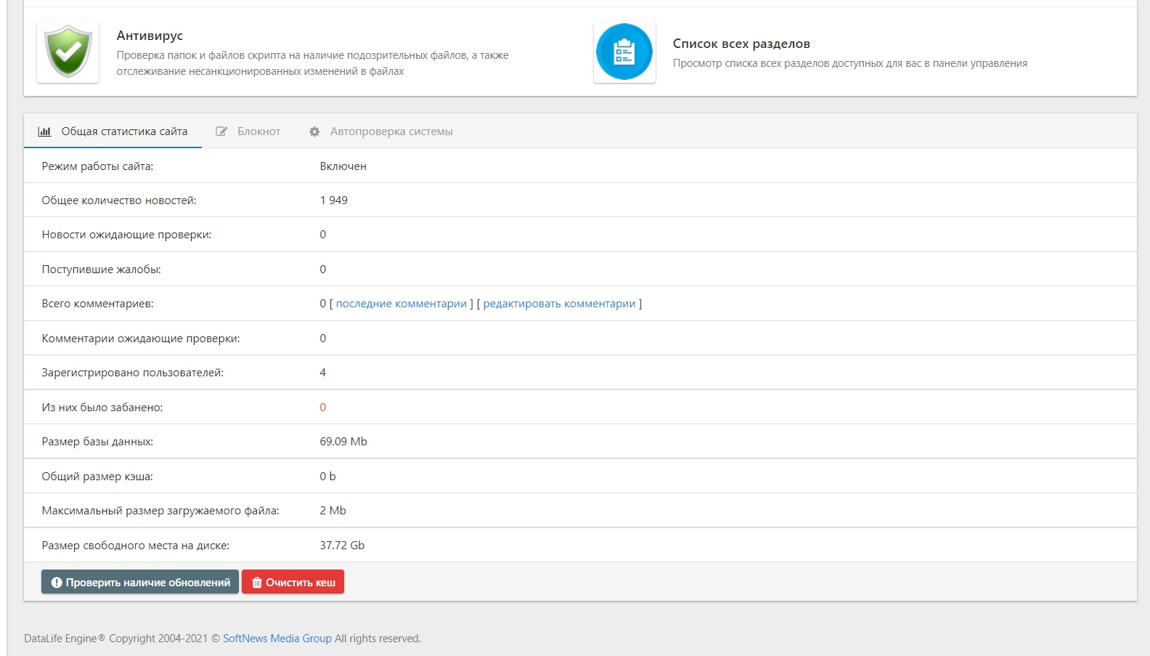
Task: Click the Включен site mode status
Action: coord(343,166)
